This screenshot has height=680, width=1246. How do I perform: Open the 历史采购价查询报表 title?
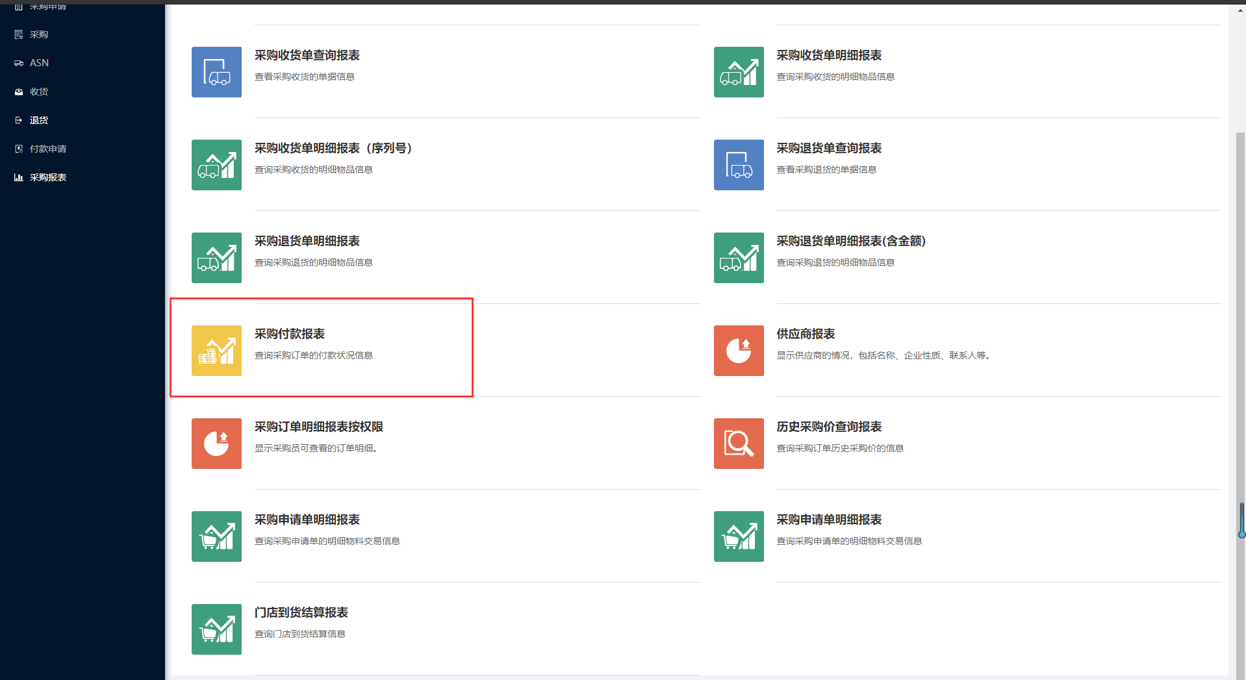click(x=829, y=427)
